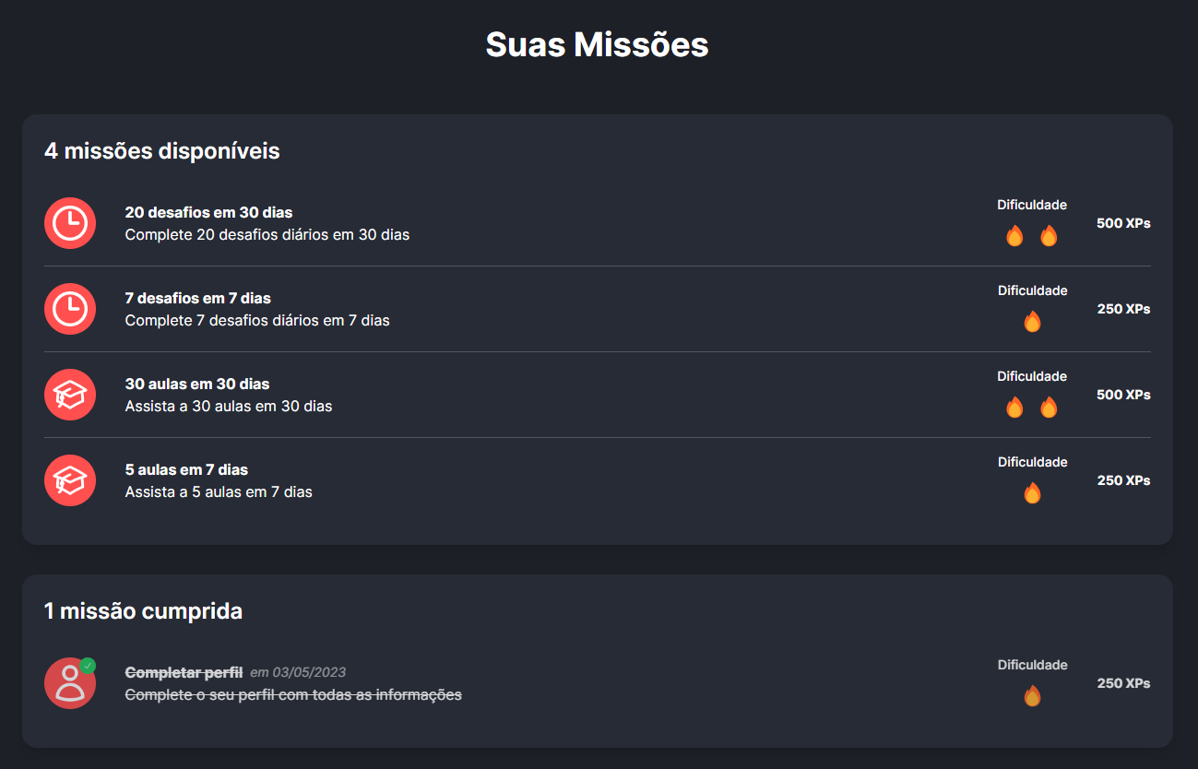The image size is (1198, 769).
Task: Select the '30 aulas em 30 dias' title
Action: click(196, 384)
